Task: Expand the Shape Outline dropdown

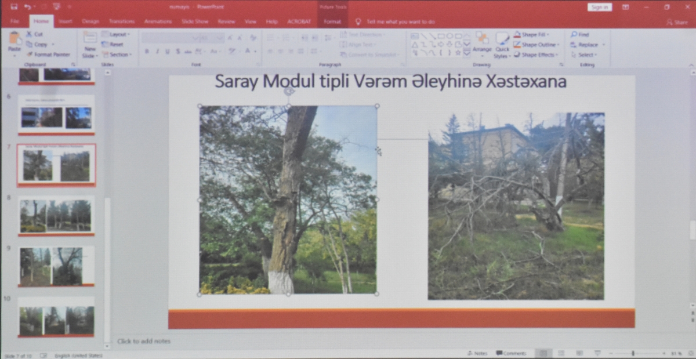Action: click(x=559, y=45)
